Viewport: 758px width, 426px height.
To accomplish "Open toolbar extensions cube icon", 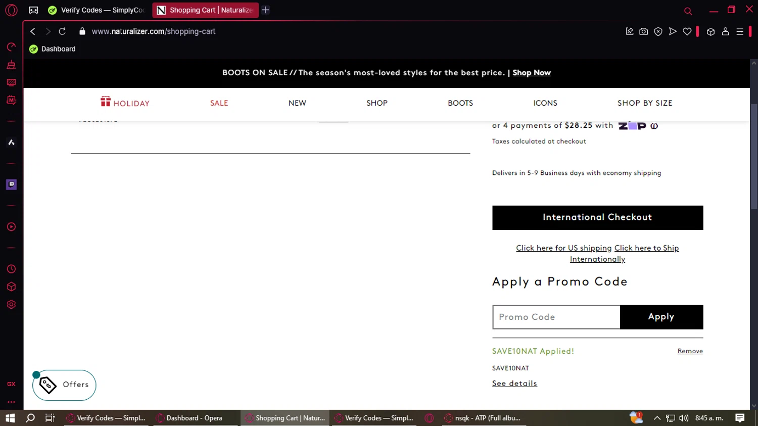I will (710, 32).
